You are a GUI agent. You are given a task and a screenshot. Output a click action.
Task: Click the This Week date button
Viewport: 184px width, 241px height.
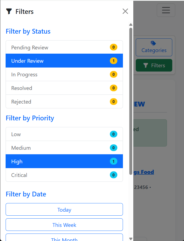click(64, 225)
